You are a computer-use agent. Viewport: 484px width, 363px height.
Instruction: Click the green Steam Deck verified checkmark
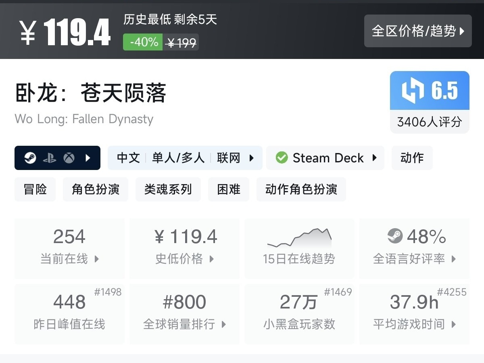(282, 158)
